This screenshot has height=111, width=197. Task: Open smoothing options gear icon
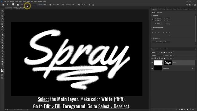point(79,5)
